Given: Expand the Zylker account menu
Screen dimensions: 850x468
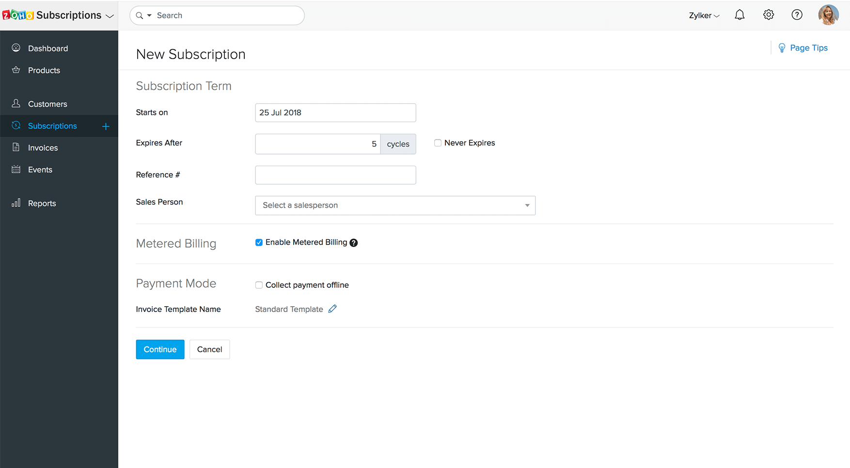Looking at the screenshot, I should point(704,15).
